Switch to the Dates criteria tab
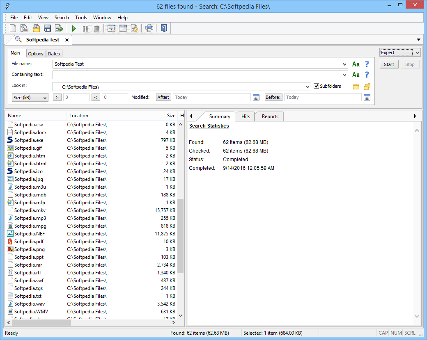Viewport: 427px width, 340px height. click(x=54, y=54)
